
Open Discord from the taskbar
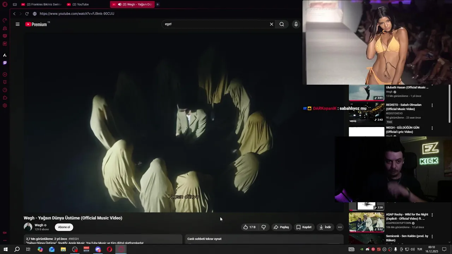(98, 249)
